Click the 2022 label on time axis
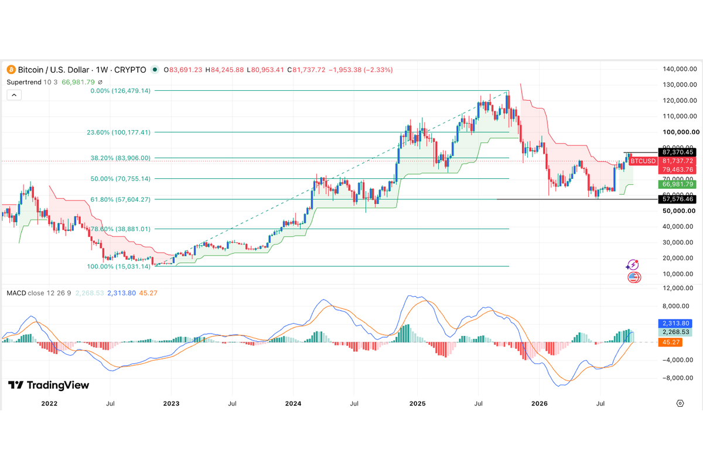Screen dimensions: 703x469 [x=49, y=403]
